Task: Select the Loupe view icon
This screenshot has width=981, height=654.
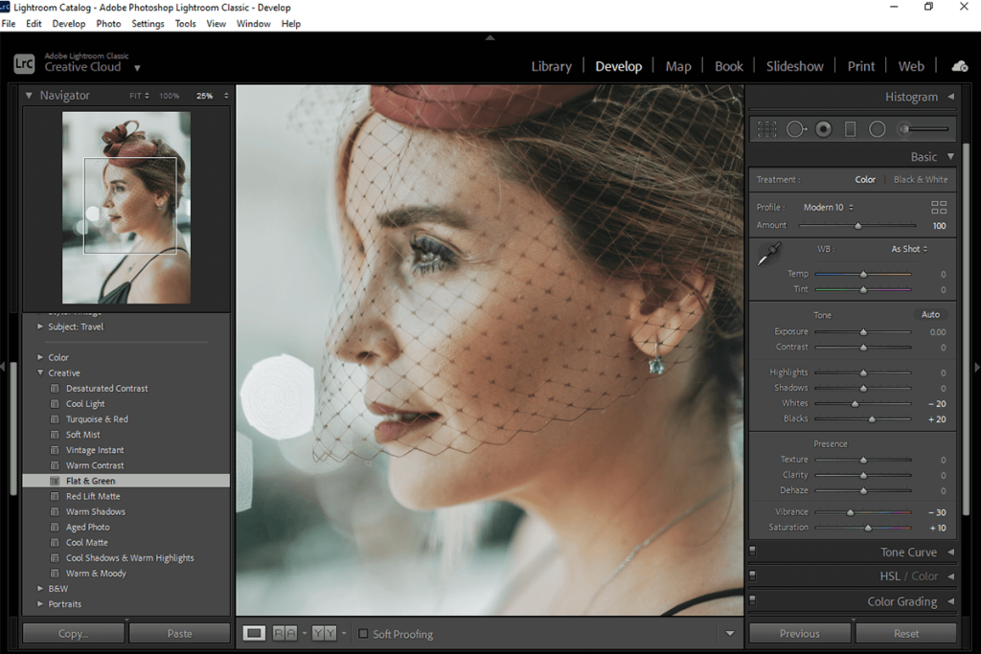Action: click(254, 633)
